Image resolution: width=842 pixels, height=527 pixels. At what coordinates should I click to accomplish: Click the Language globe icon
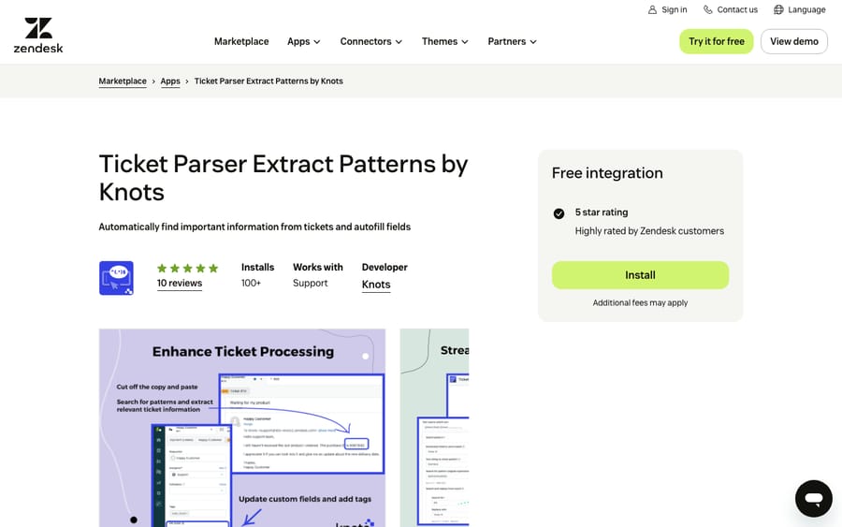[x=778, y=9]
